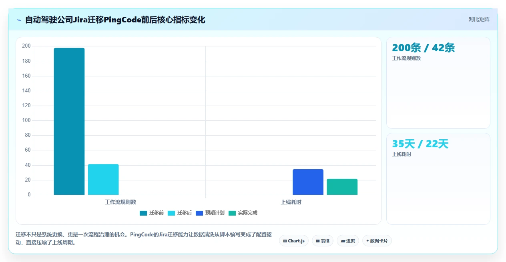This screenshot has height=262, width=506.
Task: Click the description paragraph starting 迁移不只是系统更换
Action: click(x=143, y=238)
